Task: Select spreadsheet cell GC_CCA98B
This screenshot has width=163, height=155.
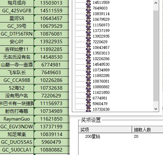Action: [17, 80]
